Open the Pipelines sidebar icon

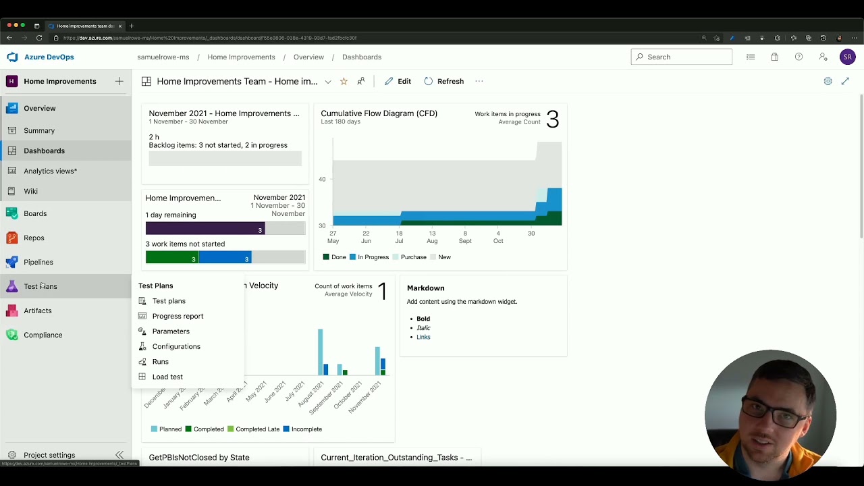pos(12,262)
